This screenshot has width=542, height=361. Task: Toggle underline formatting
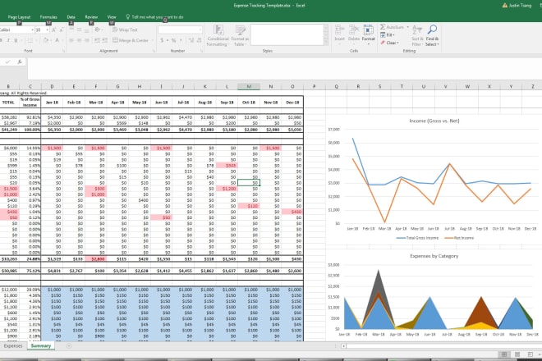tap(16, 40)
